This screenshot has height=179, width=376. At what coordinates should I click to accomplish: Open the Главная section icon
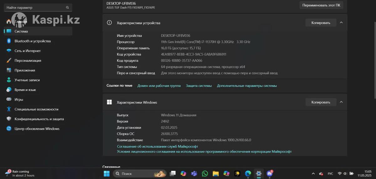tap(9, 22)
